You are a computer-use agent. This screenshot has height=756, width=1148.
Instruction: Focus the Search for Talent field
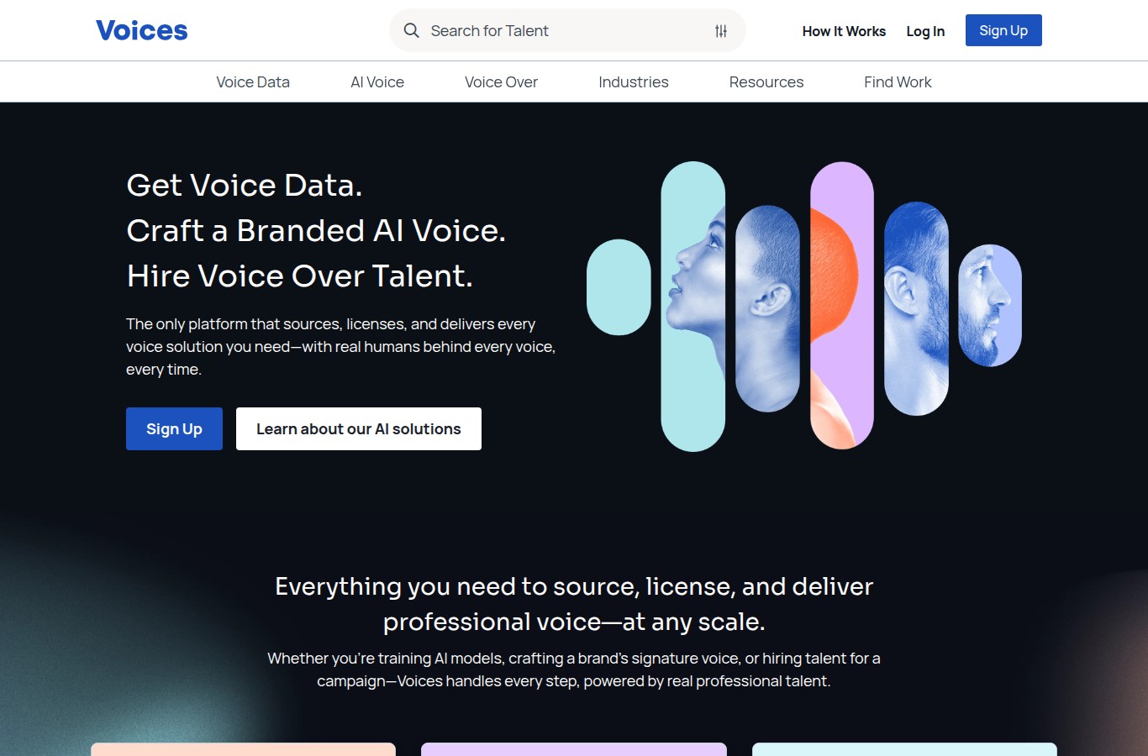(x=567, y=31)
